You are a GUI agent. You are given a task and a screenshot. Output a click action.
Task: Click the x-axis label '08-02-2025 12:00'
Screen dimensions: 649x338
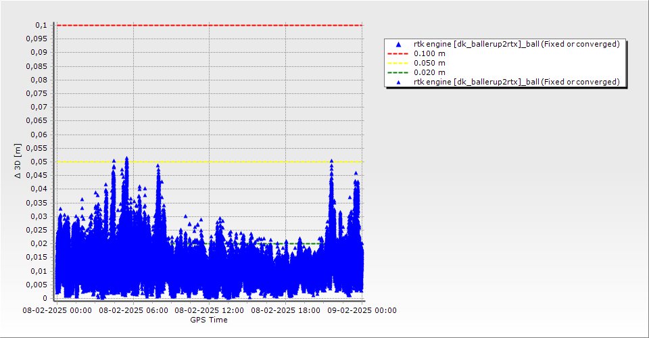209,310
